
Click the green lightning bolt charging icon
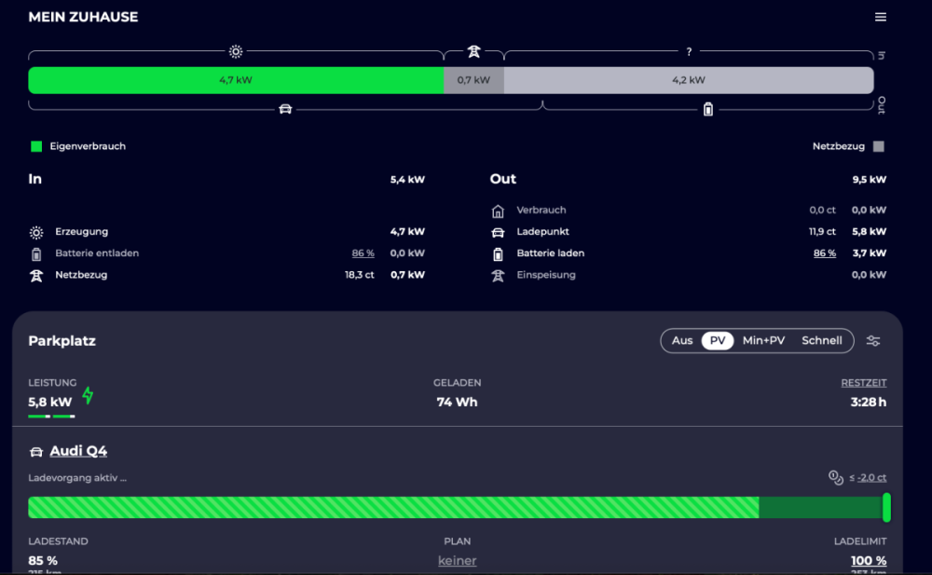coord(89,396)
